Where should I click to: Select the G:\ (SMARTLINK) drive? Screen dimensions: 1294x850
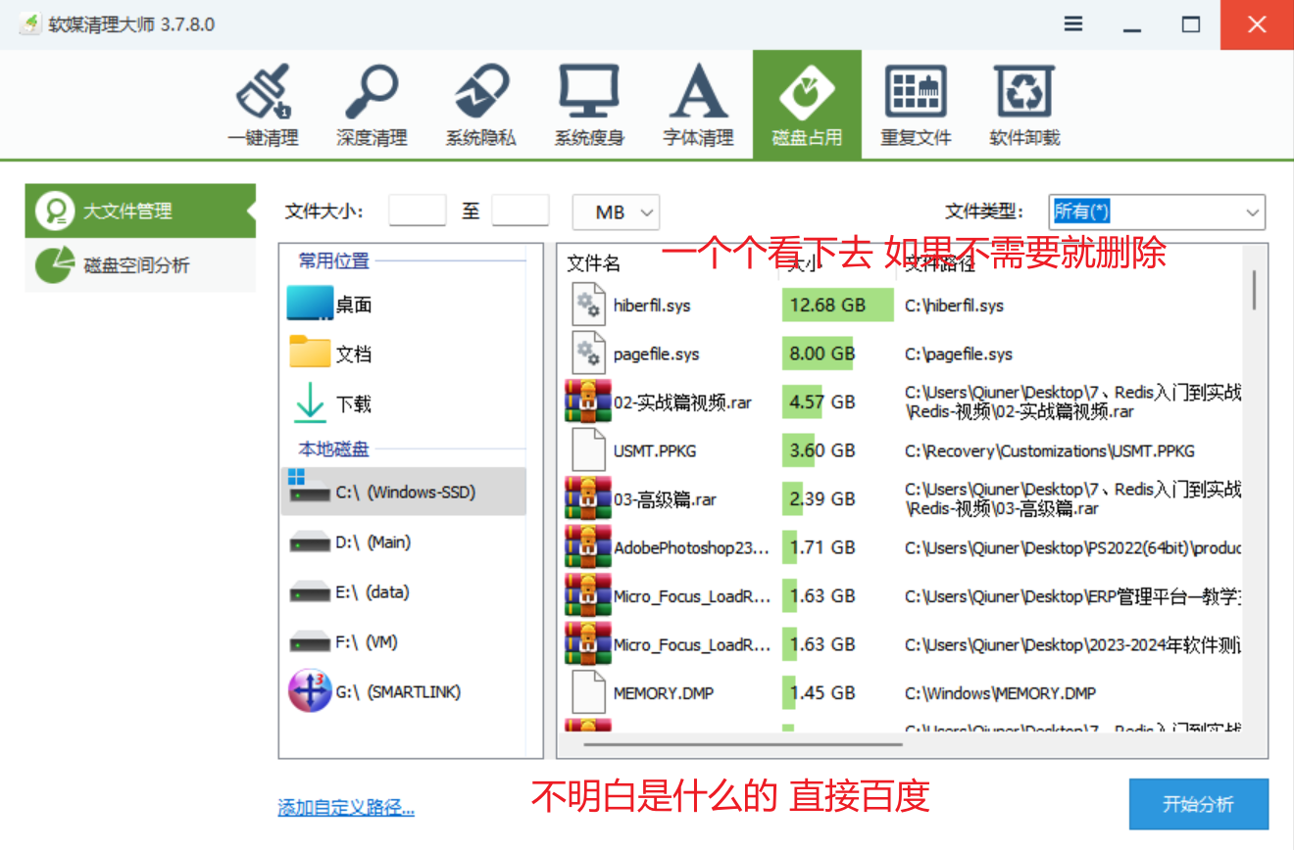coord(404,691)
